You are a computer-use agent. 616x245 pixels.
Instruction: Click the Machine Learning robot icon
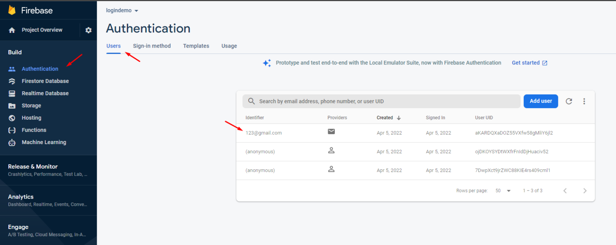(12, 143)
